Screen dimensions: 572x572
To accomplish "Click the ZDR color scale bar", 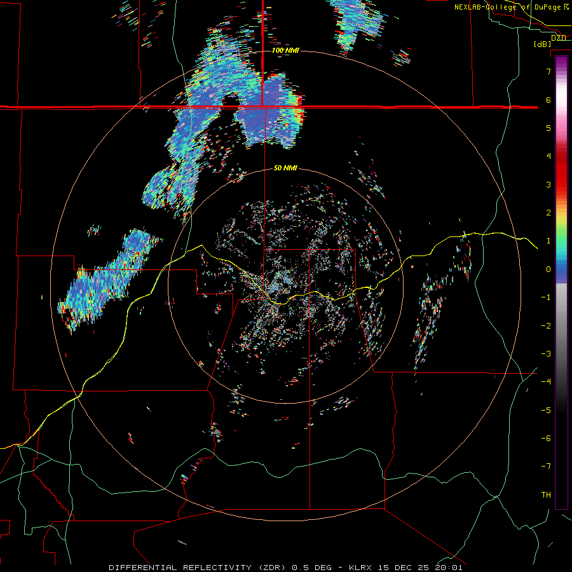I will click(x=561, y=282).
